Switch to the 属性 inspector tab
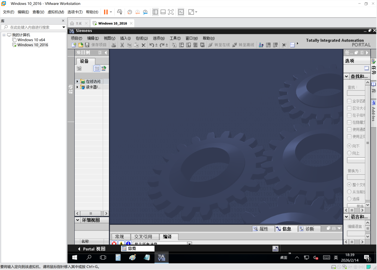Screen dimensions: 377x270 coord(263,229)
